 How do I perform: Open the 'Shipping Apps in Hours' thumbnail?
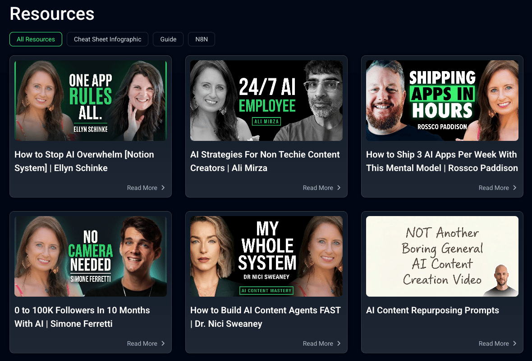point(442,100)
